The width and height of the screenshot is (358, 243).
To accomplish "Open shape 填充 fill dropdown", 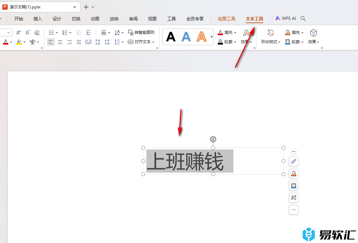I will 294,33.
